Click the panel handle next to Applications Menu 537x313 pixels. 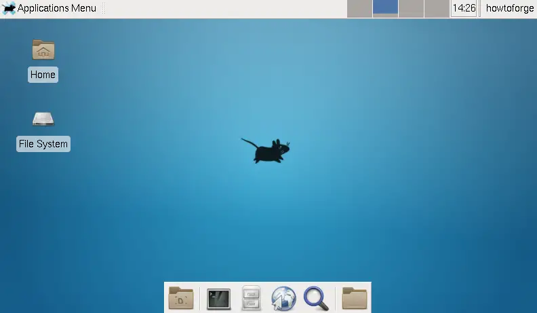coord(104,8)
